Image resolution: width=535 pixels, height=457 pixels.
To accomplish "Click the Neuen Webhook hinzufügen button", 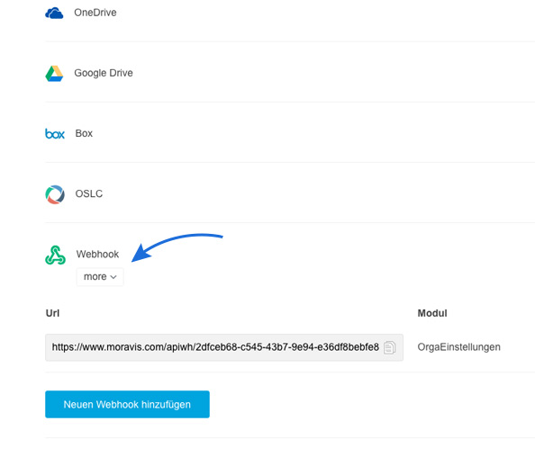I will tap(127, 404).
